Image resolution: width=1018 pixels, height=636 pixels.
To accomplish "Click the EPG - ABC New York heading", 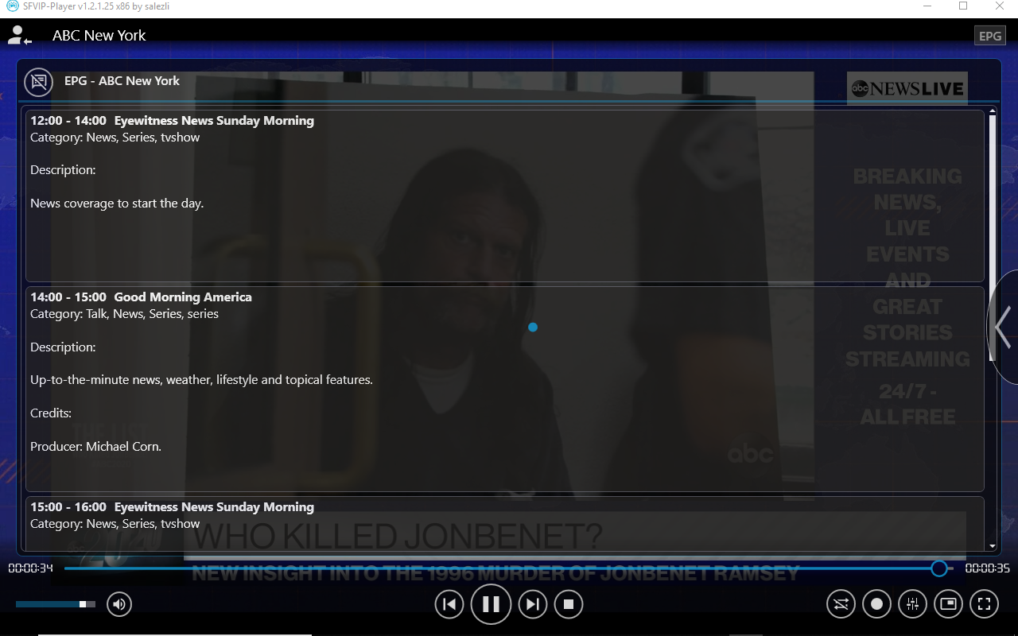I will tap(122, 81).
